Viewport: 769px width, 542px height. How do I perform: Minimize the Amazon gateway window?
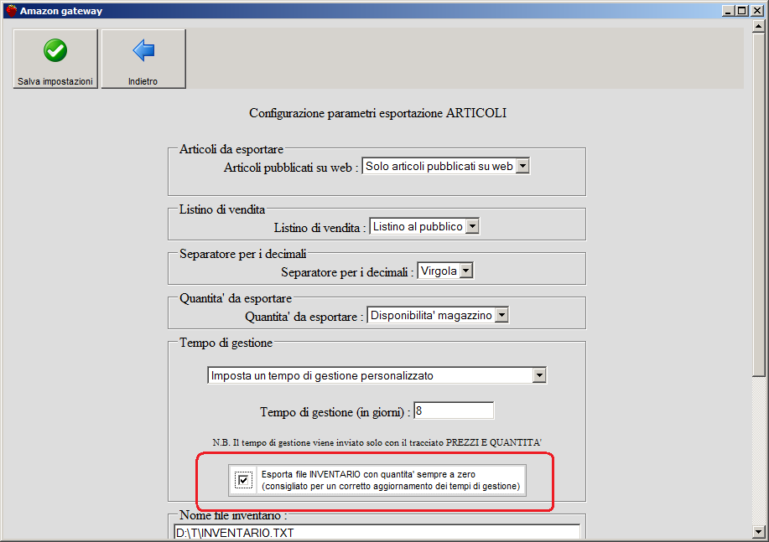(728, 11)
